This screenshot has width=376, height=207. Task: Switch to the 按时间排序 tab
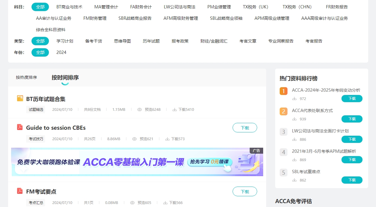tap(65, 77)
